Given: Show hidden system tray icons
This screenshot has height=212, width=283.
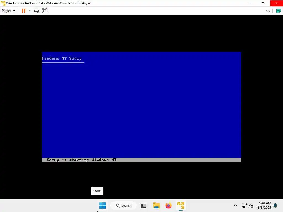Looking at the screenshot, I should [235, 205].
